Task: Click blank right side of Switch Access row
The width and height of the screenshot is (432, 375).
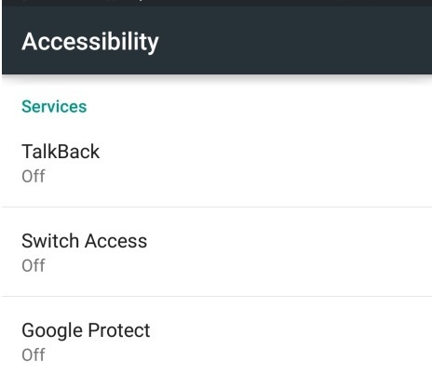Action: [310, 252]
